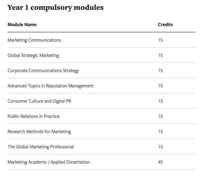This screenshot has width=204, height=175.
Task: Select Corporate Communications Strategy module row
Action: pyautogui.click(x=43, y=70)
